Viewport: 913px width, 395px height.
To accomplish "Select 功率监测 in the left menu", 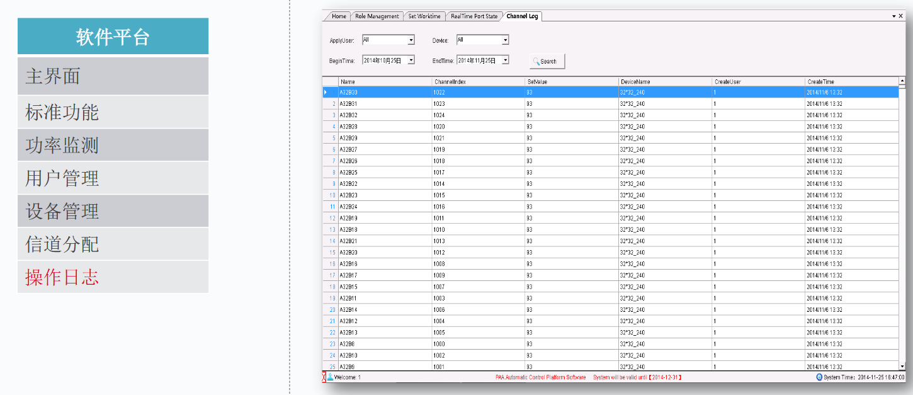I will [x=113, y=146].
